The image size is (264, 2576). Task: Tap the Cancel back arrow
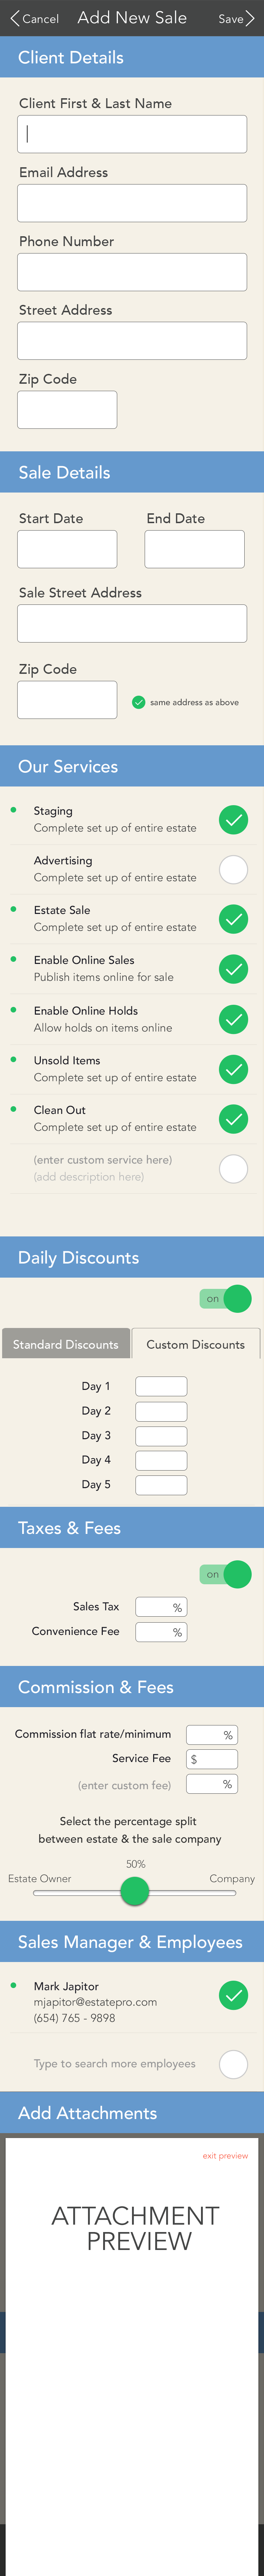point(14,18)
